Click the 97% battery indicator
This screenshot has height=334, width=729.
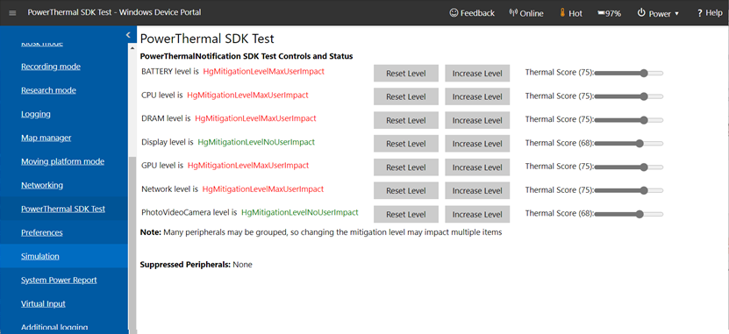[609, 13]
